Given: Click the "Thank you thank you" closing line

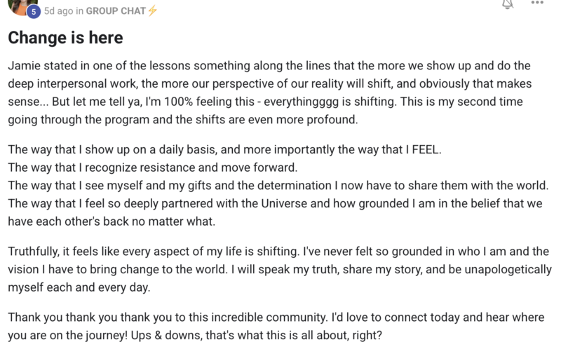Looking at the screenshot, I should (276, 317).
